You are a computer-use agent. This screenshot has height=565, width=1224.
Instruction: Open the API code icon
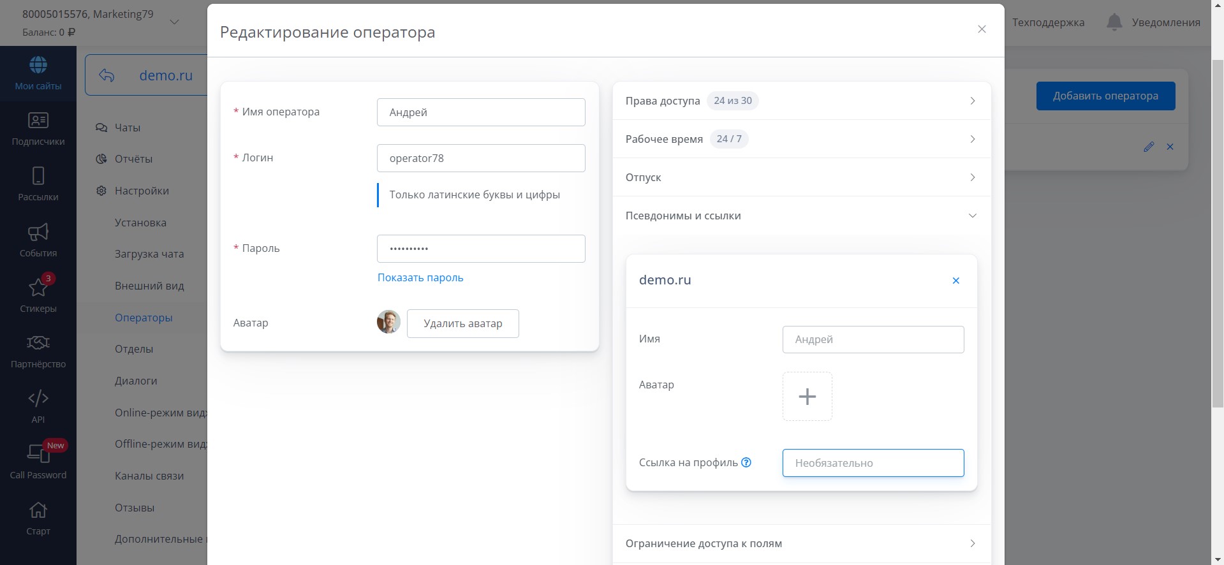click(38, 399)
